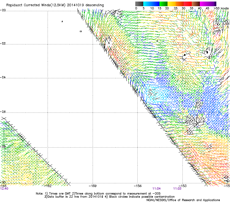This screenshot has width=230, height=202.
Task: Click the '20141019 descending' date text
Action: point(85,5)
